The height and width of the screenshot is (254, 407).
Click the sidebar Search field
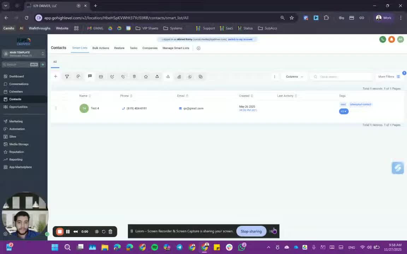(20, 64)
